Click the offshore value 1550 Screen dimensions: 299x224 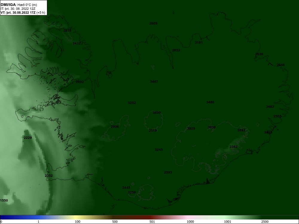click(x=4, y=200)
